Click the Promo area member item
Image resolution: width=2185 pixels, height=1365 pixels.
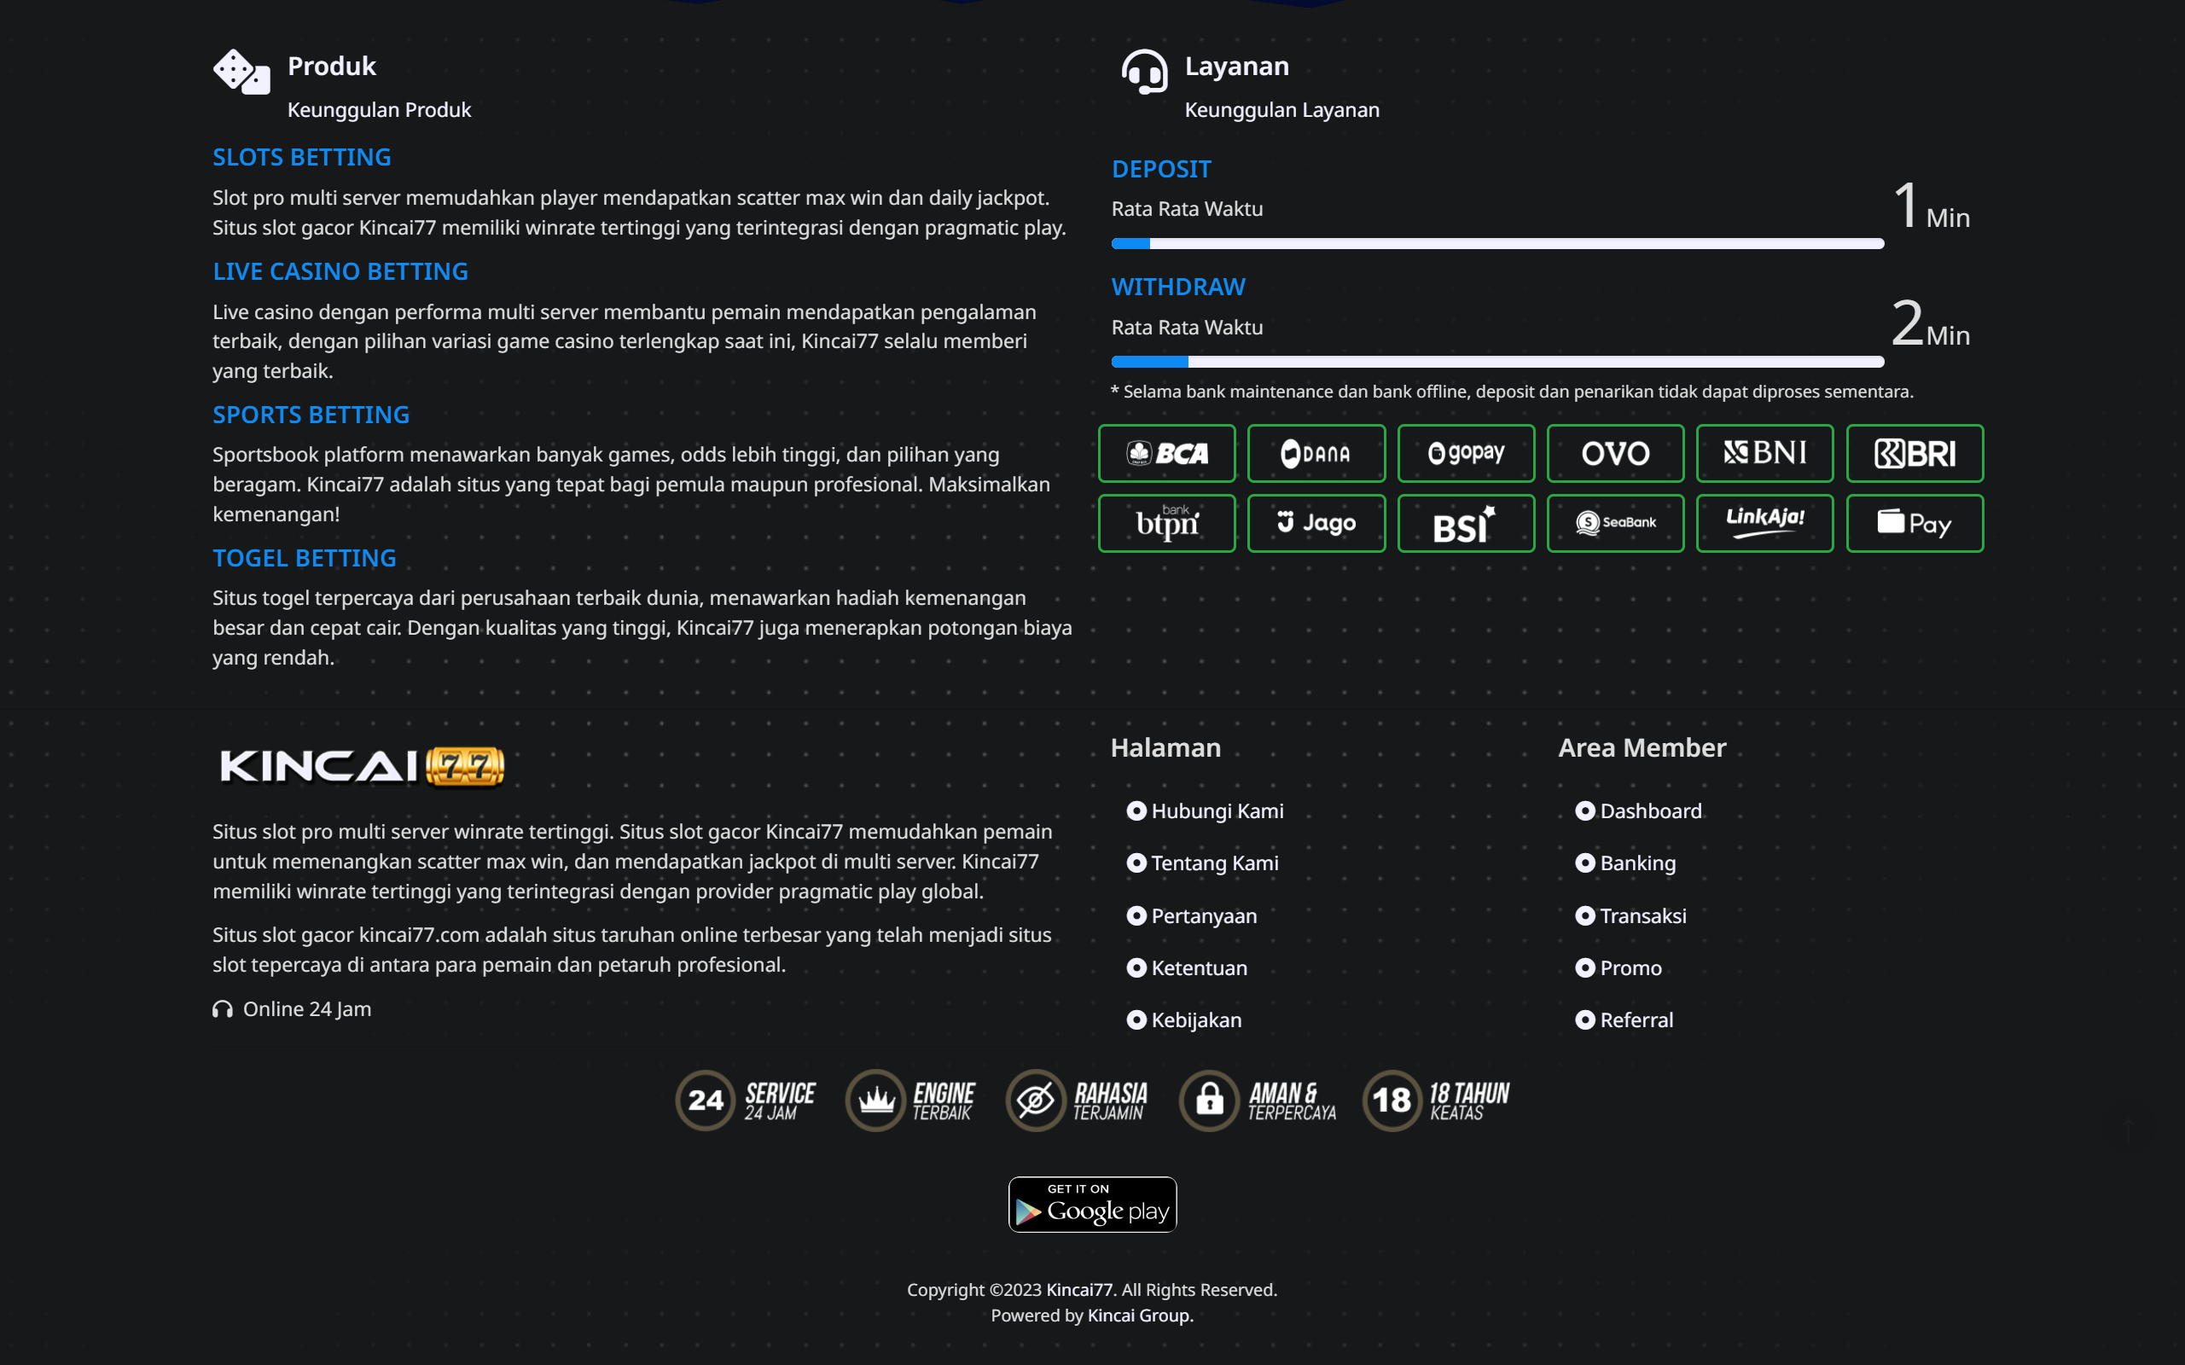pos(1630,966)
